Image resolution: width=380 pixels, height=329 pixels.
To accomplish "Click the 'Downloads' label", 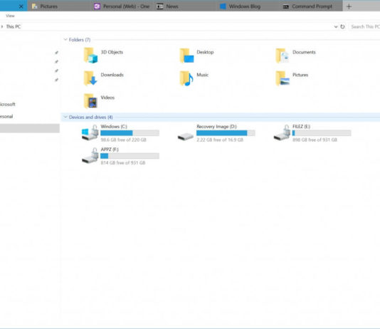I will (x=112, y=75).
